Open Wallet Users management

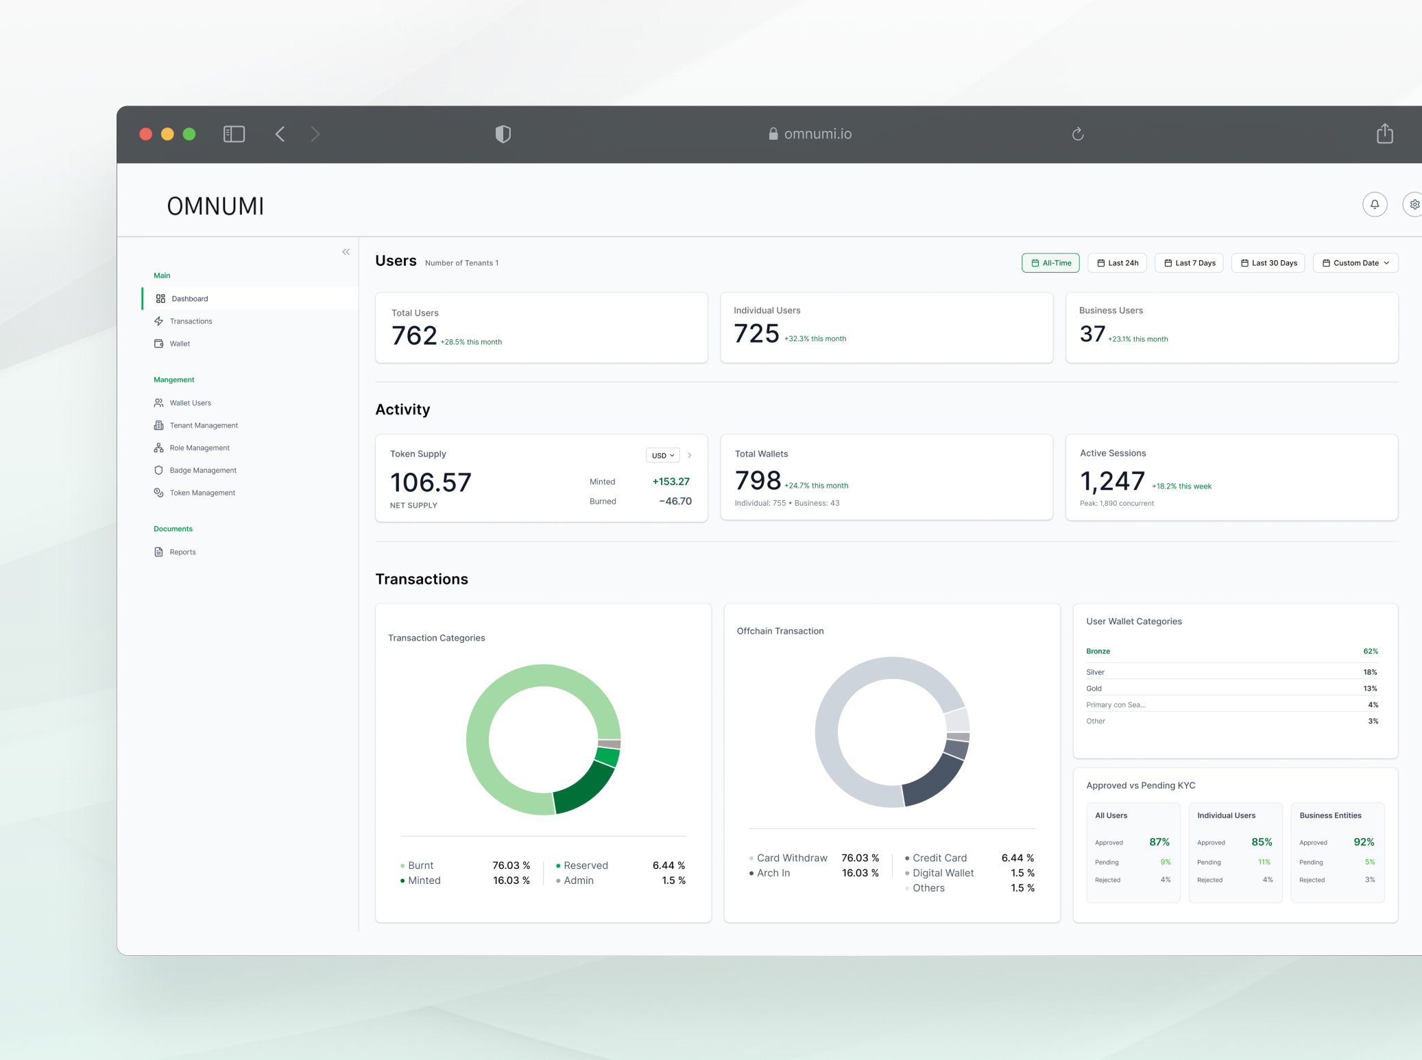(191, 402)
